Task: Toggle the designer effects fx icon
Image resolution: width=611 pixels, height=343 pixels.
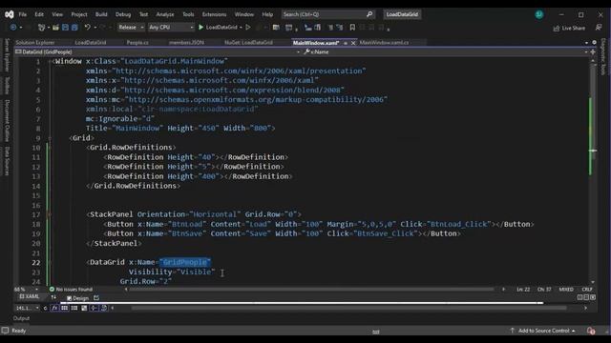Action: [x=55, y=308]
